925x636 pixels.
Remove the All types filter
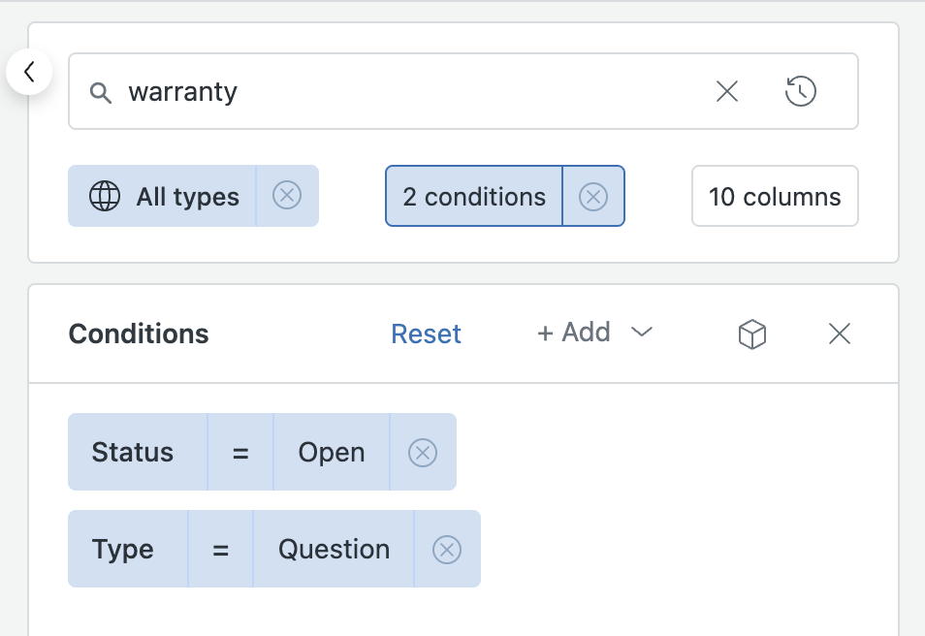[287, 196]
